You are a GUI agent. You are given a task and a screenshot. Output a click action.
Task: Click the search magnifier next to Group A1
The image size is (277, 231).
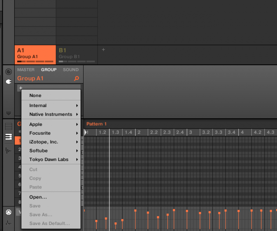pyautogui.click(x=76, y=78)
